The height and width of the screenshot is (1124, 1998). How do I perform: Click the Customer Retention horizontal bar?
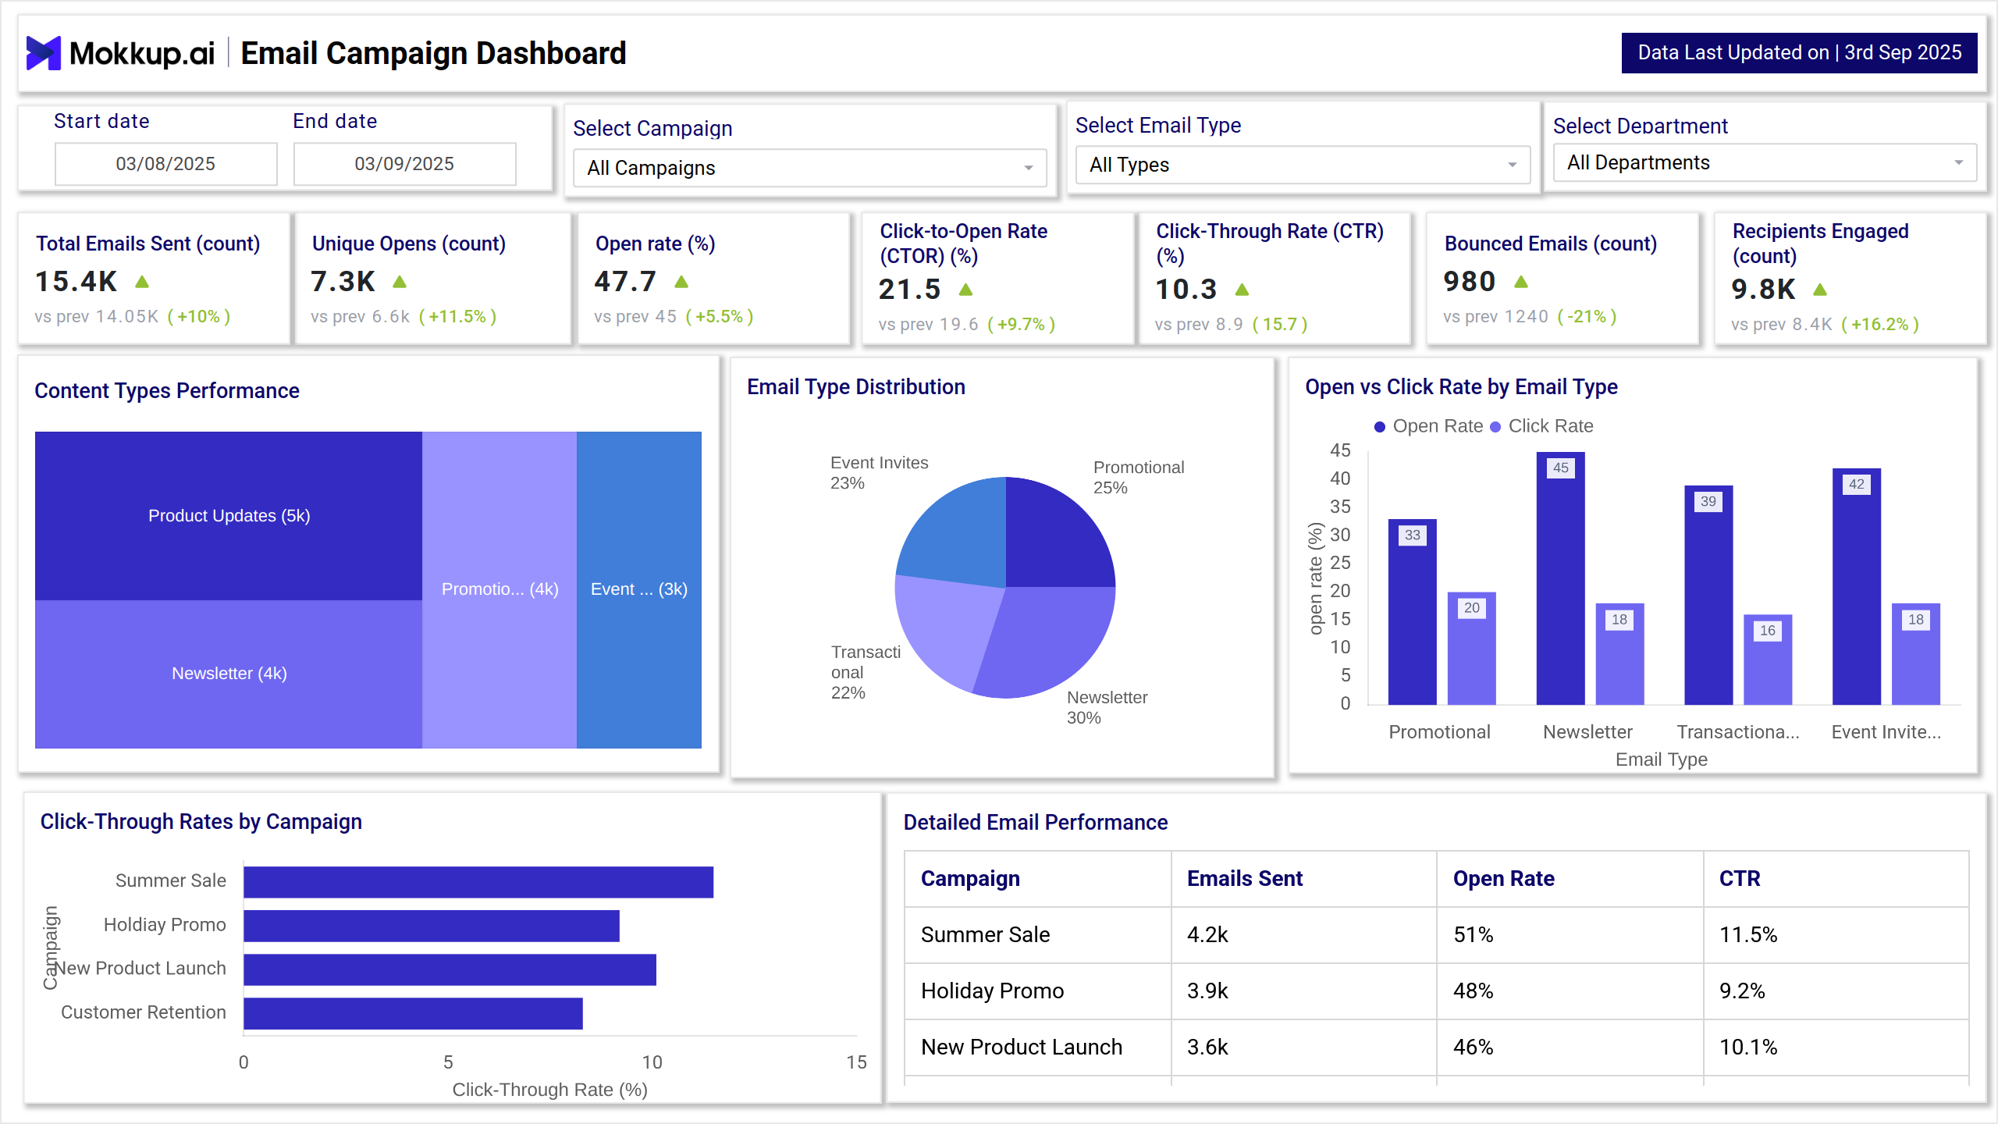pos(413,1013)
